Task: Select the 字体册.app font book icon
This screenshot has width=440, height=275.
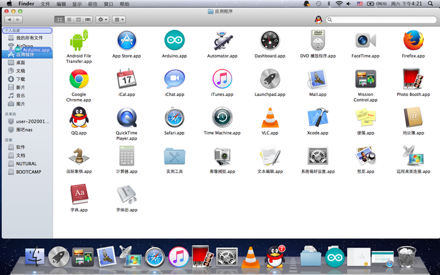Action: click(x=127, y=194)
